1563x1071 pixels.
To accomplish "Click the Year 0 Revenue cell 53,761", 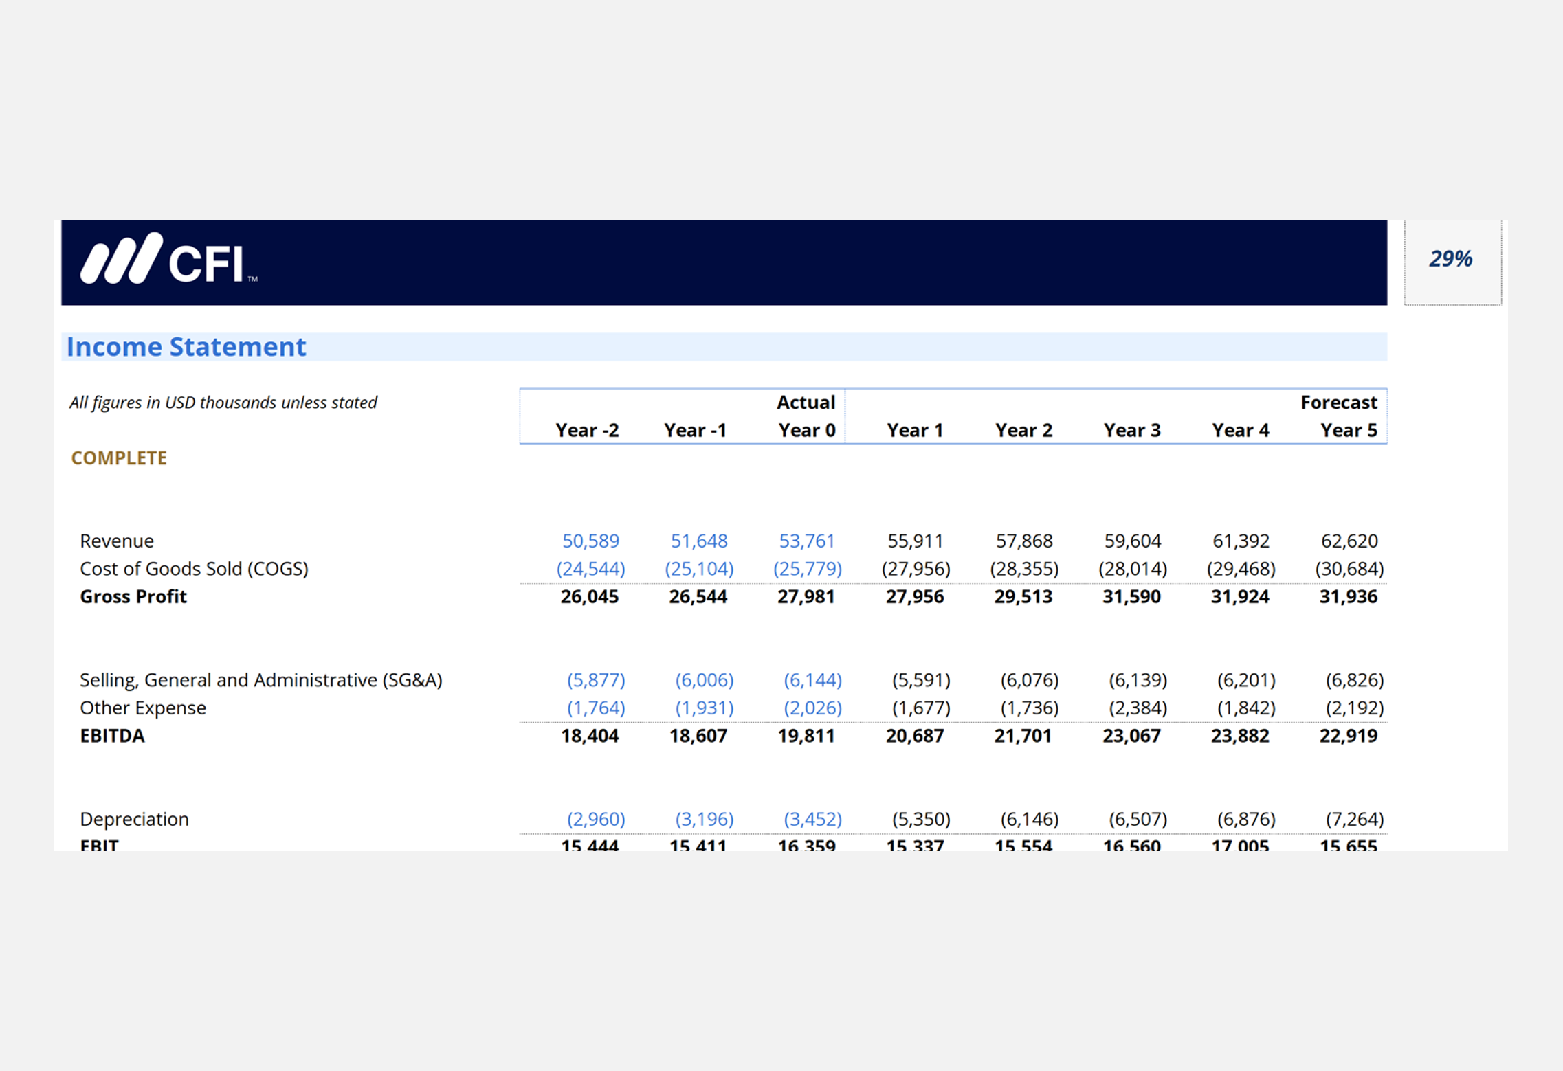I will click(x=806, y=541).
